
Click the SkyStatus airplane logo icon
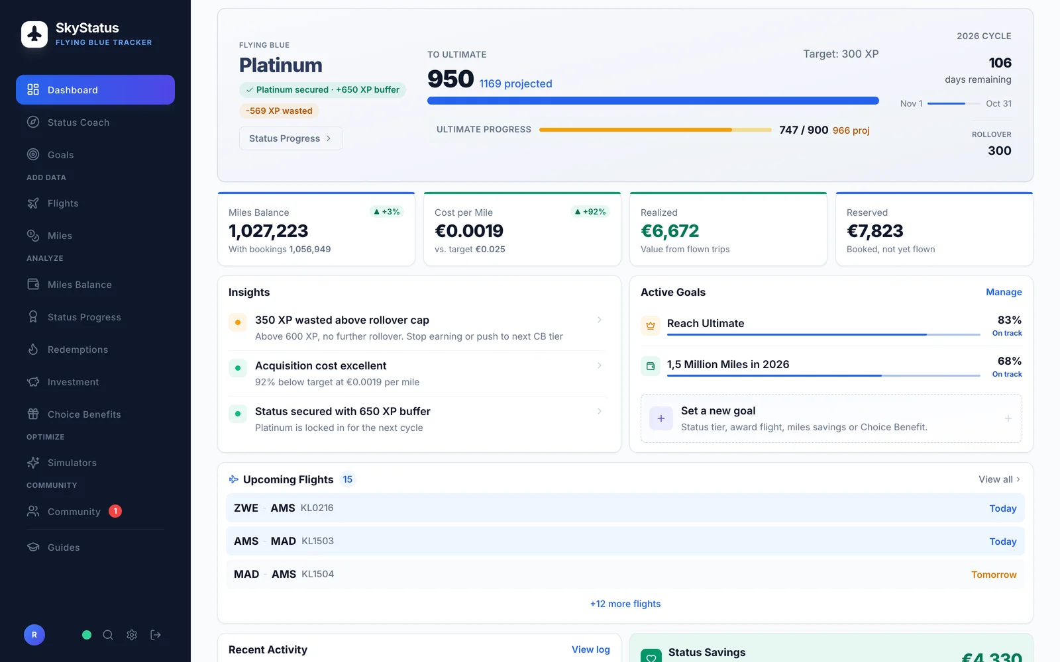point(34,34)
